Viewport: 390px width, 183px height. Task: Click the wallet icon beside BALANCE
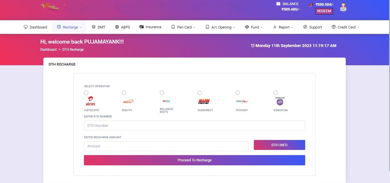(278, 4)
